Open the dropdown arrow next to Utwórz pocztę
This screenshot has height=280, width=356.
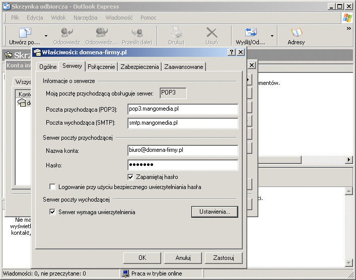click(46, 36)
